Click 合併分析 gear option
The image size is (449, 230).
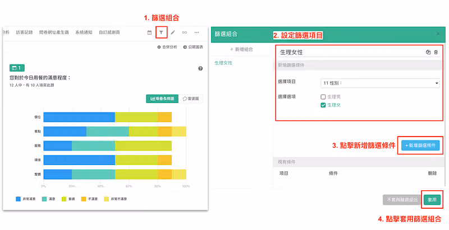coord(167,47)
